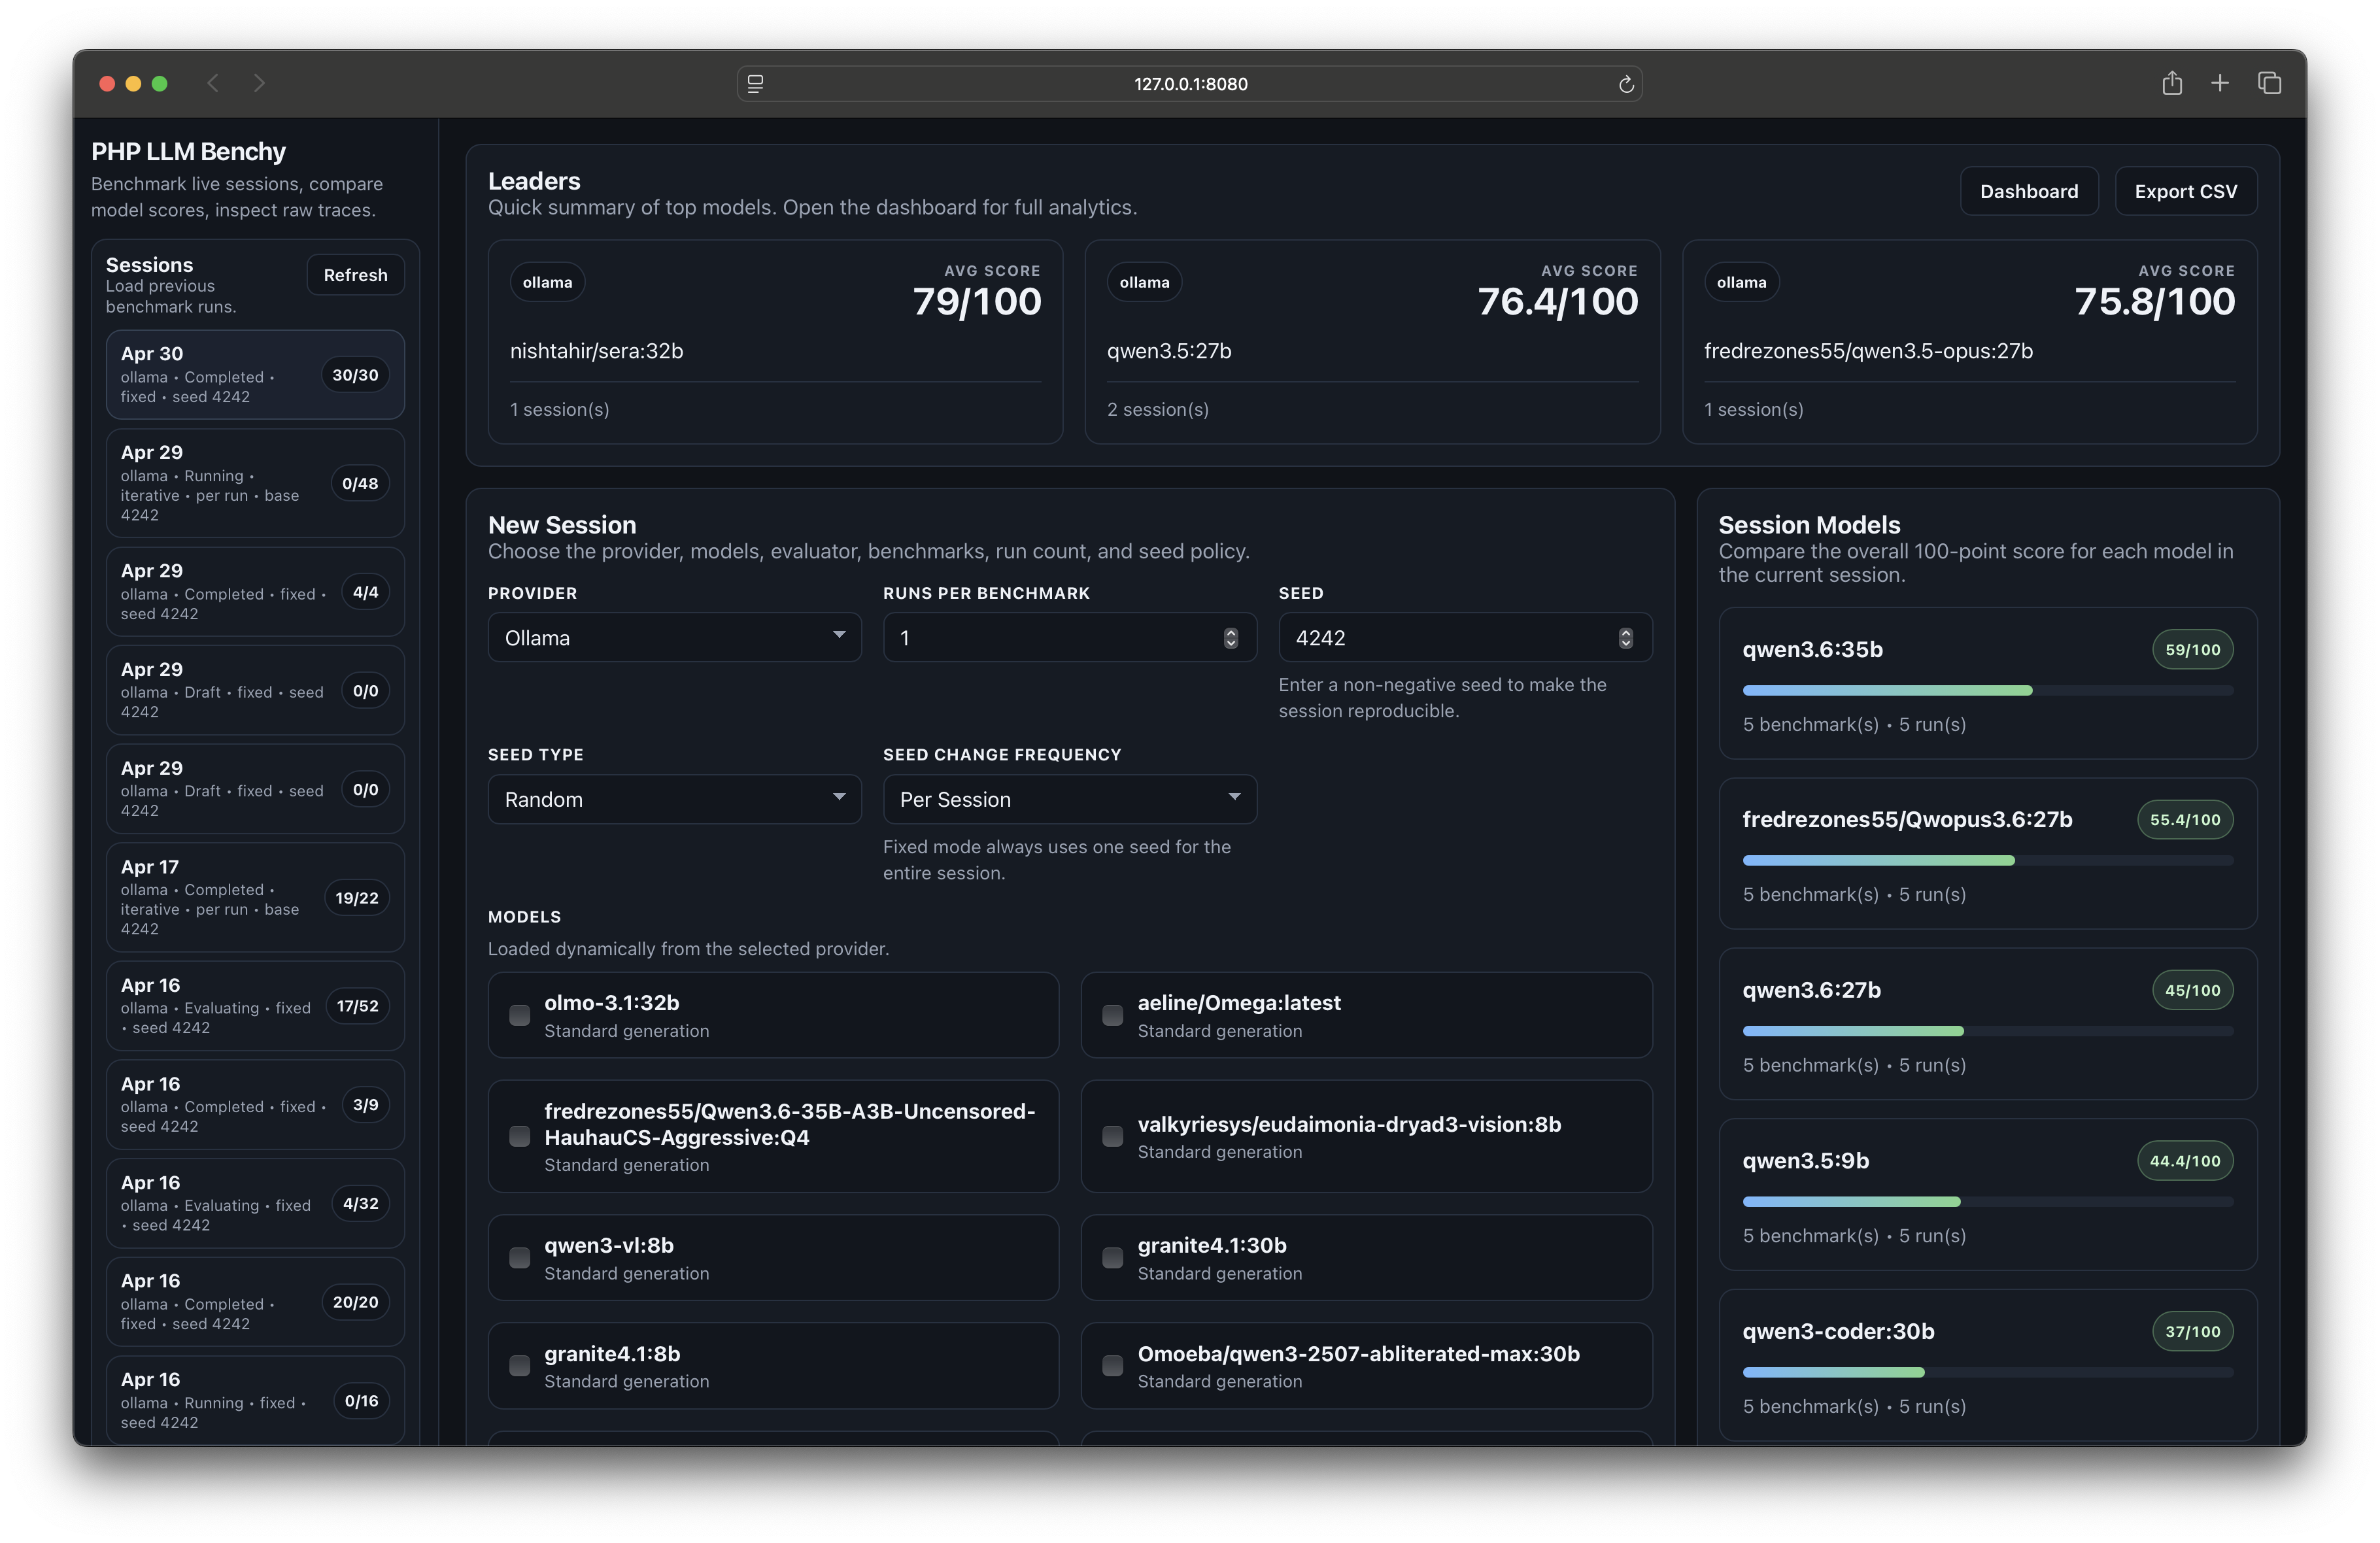
Task: Click the 37/100 badge for qwen3-coder:30b
Action: [x=2192, y=1331]
